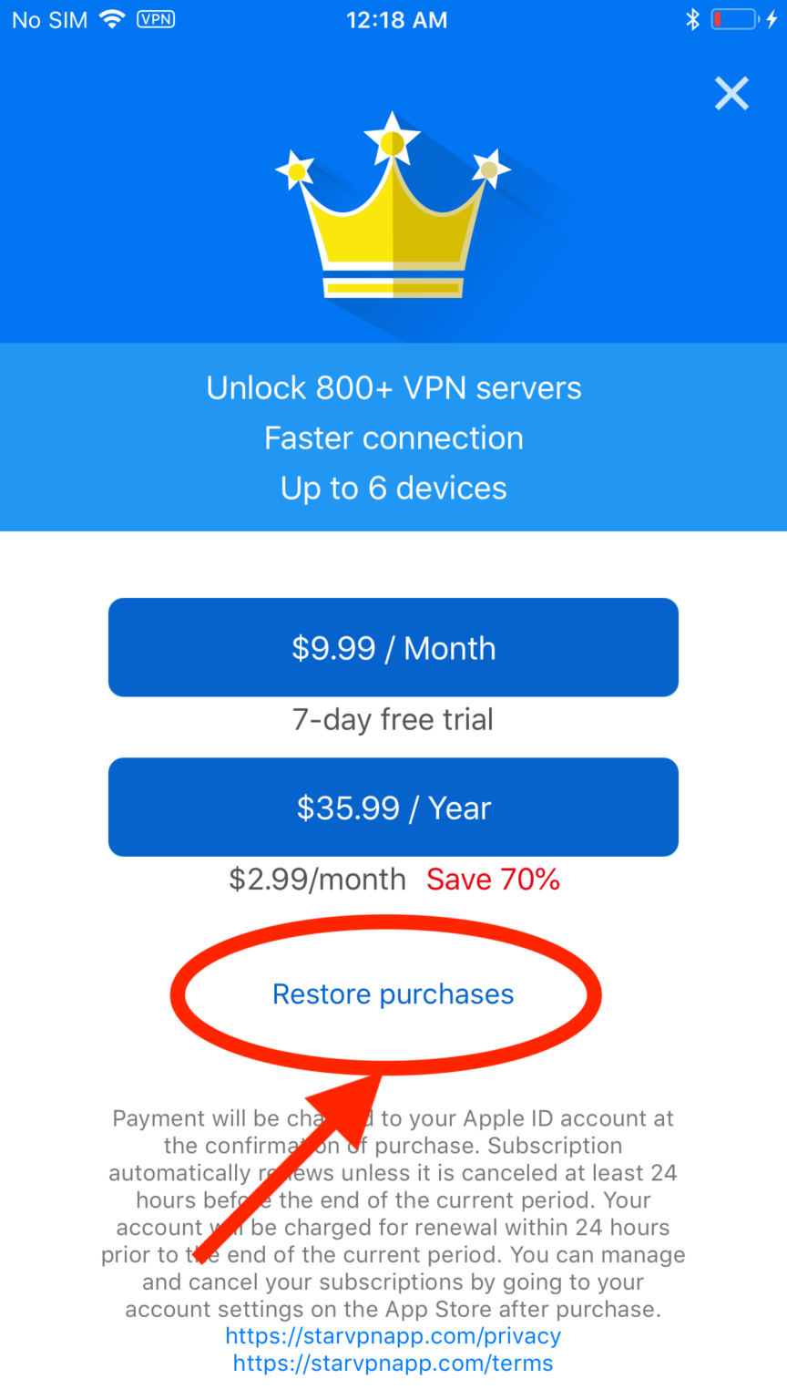This screenshot has width=787, height=1400.
Task: Tap the battery indicator
Action: [734, 19]
